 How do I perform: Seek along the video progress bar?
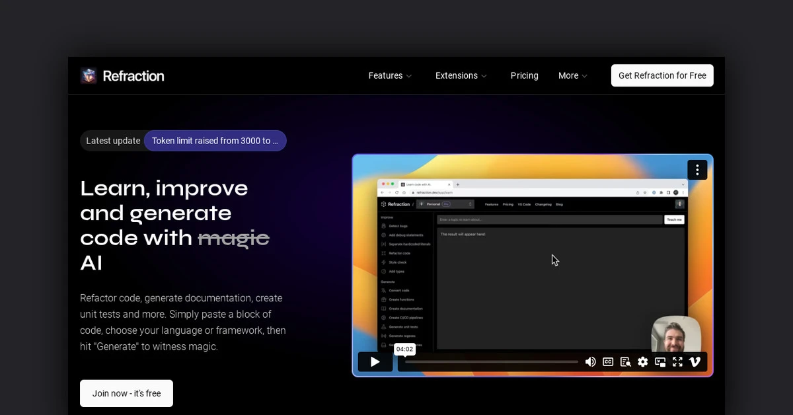tap(491, 361)
